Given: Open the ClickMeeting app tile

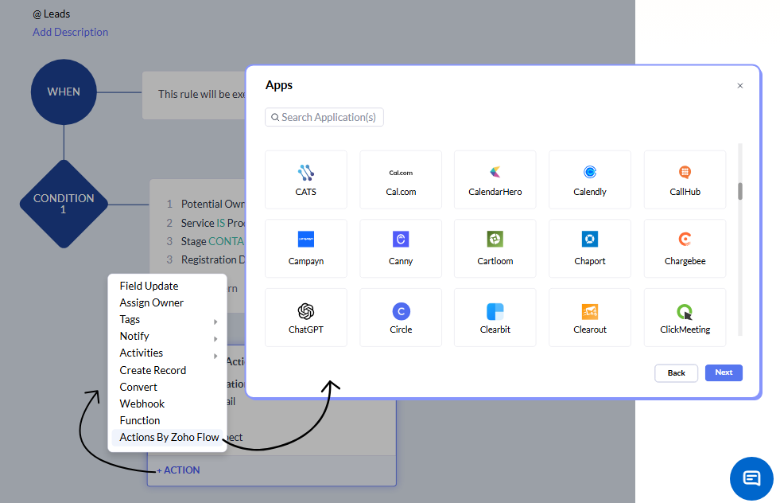Looking at the screenshot, I should click(x=685, y=318).
